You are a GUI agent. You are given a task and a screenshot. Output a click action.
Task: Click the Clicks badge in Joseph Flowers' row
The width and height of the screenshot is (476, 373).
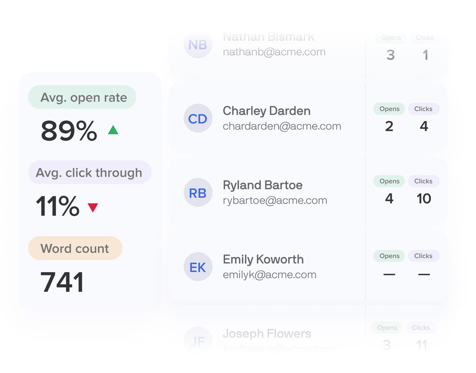point(421,327)
